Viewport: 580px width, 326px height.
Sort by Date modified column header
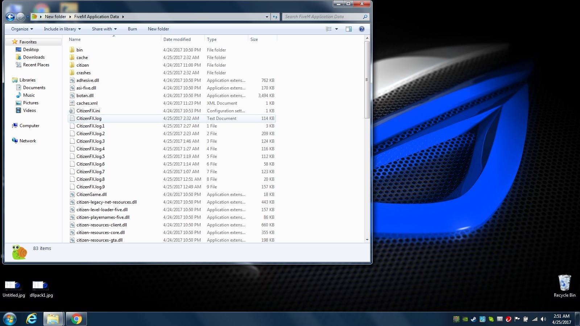click(183, 39)
